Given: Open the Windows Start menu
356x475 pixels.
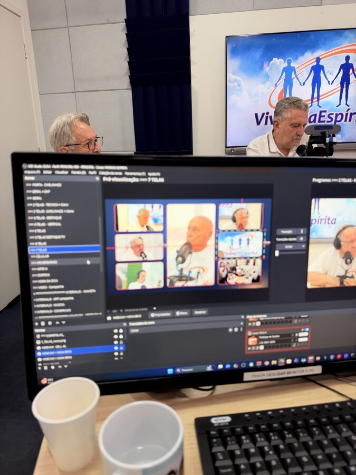Looking at the screenshot, I should click(170, 371).
